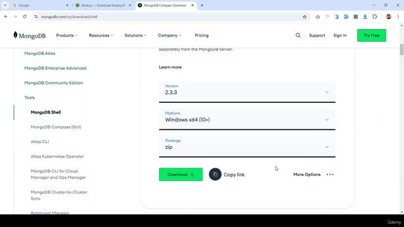Select MongoDB Shell in the sidebar

point(45,112)
